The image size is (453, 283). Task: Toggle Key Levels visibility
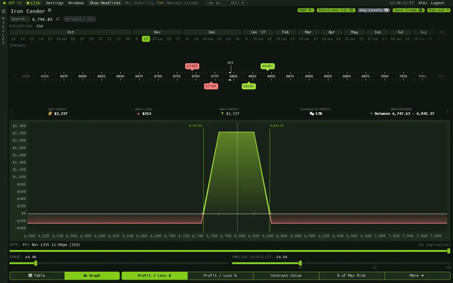(374, 10)
